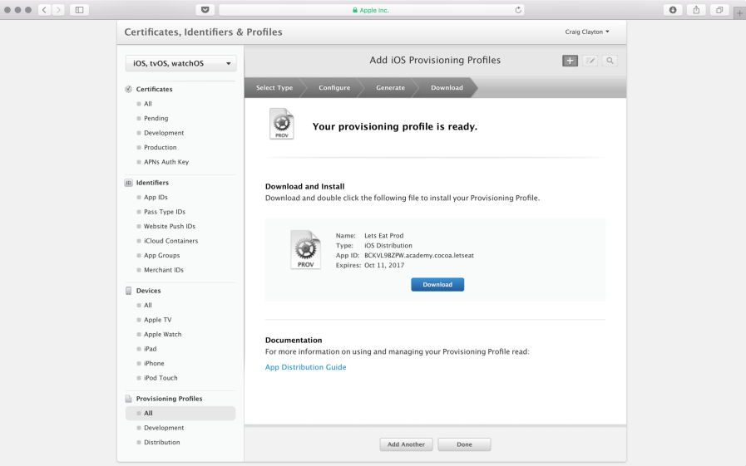Viewport: 746px width, 466px height.
Task: Select Pending certificates
Action: (156, 118)
